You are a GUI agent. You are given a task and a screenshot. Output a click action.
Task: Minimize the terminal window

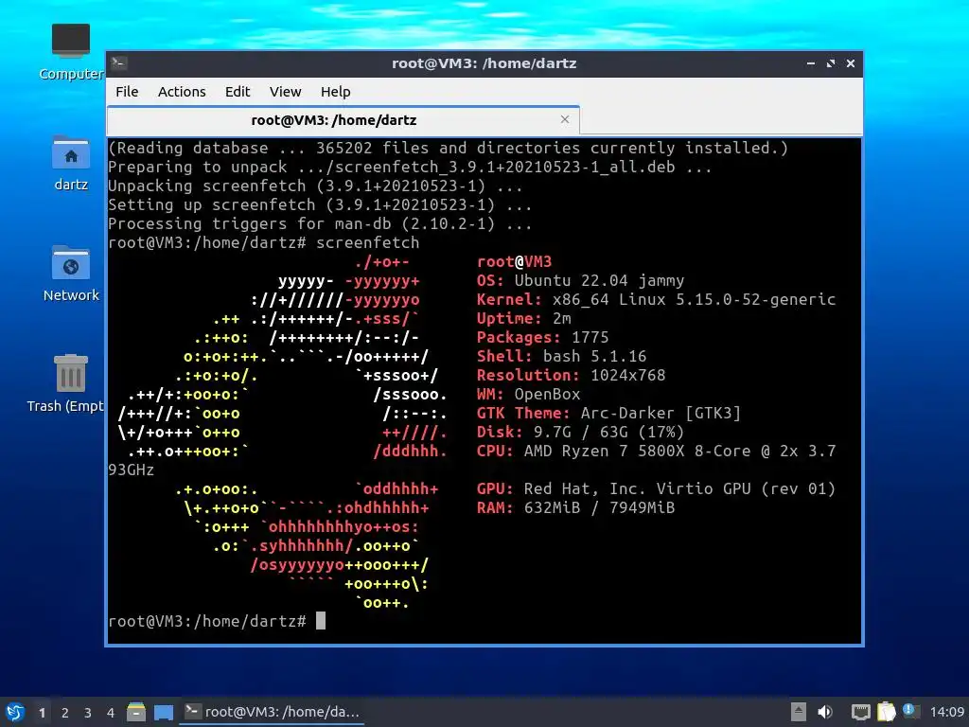(x=811, y=63)
